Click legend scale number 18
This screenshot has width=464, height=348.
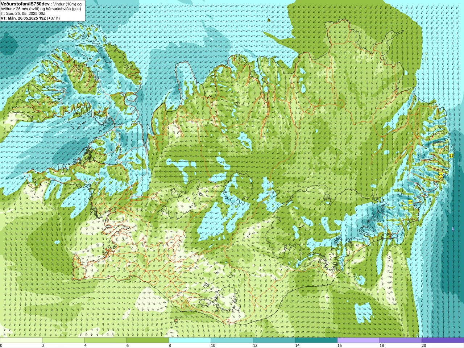[x=382, y=345]
